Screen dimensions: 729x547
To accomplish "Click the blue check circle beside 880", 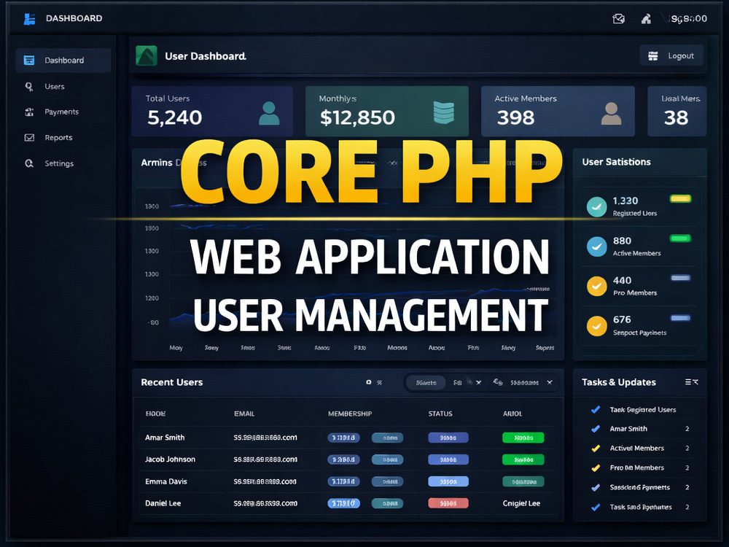I will coord(596,247).
